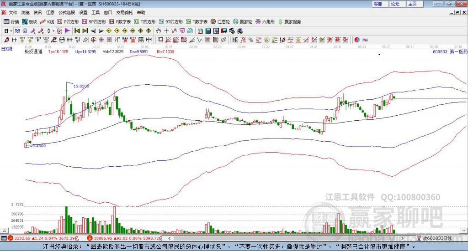Toggle the pink flag indicator icon
The image size is (468, 251).
pos(68,31)
